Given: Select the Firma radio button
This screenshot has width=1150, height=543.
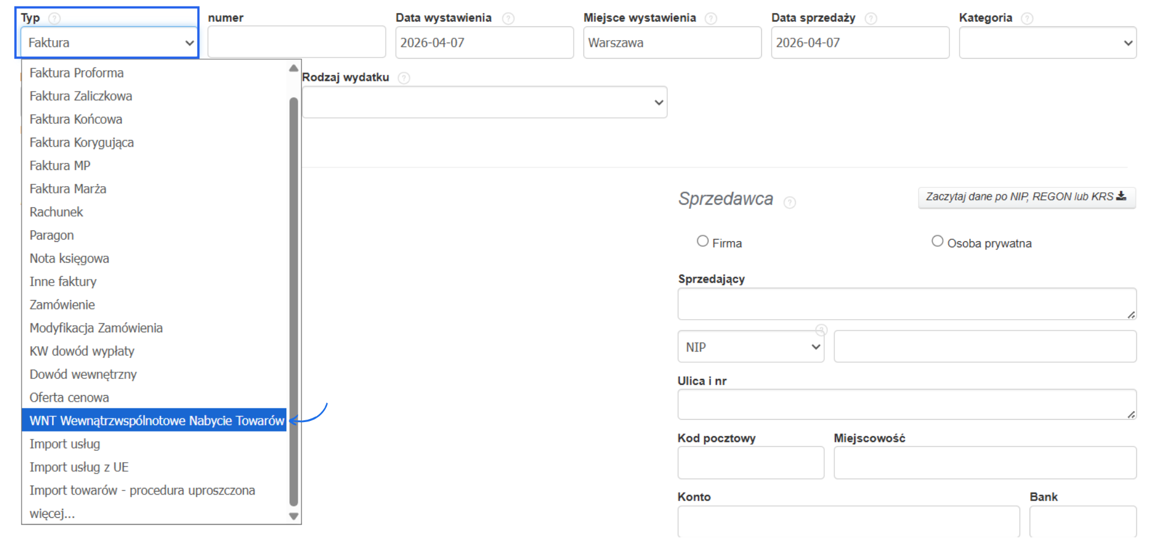Looking at the screenshot, I should pyautogui.click(x=703, y=241).
